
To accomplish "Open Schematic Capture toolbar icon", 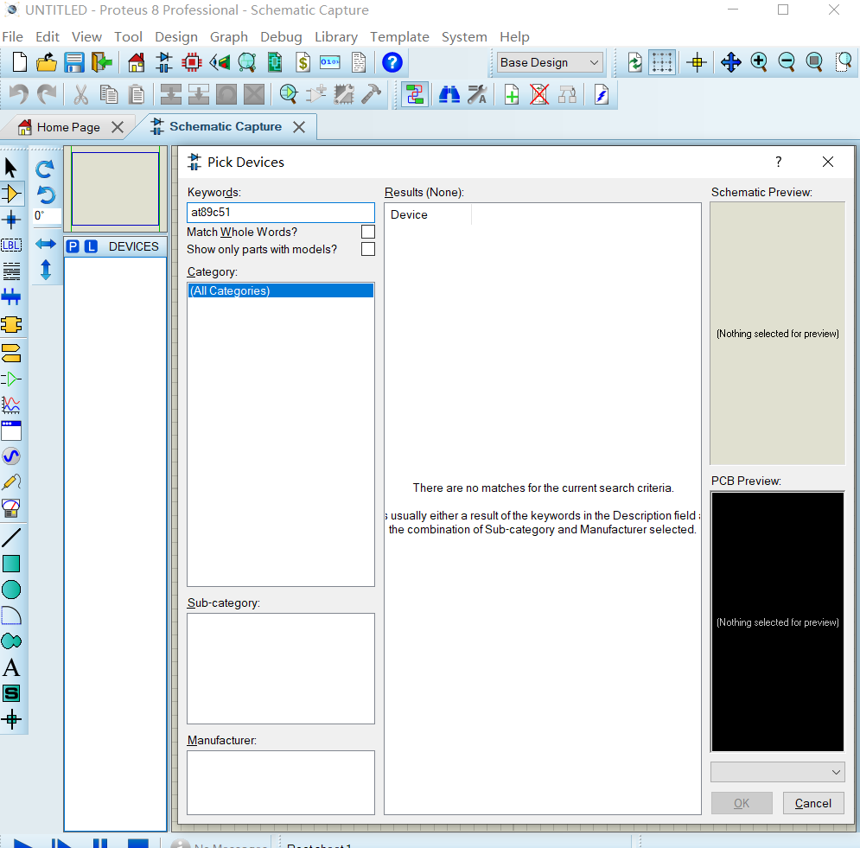I will (163, 62).
